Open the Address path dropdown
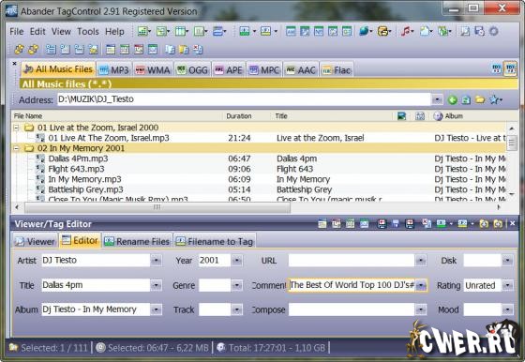The width and height of the screenshot is (525, 362). (437, 99)
